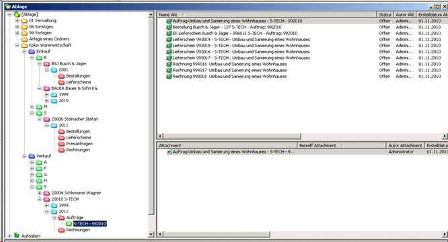Click the attachment file icon in the lower pane
448x242 pixels.
169,152
